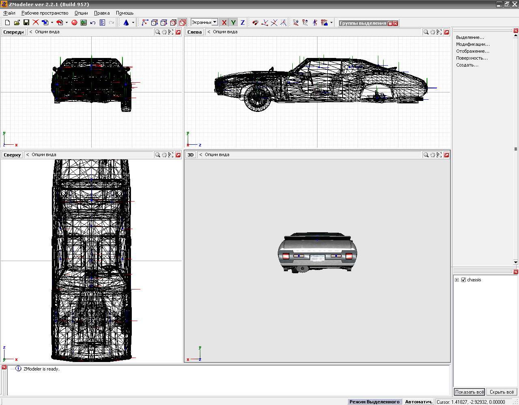This screenshot has height=405, width=519.
Task: Expand the chassis tree node
Action: (x=457, y=280)
